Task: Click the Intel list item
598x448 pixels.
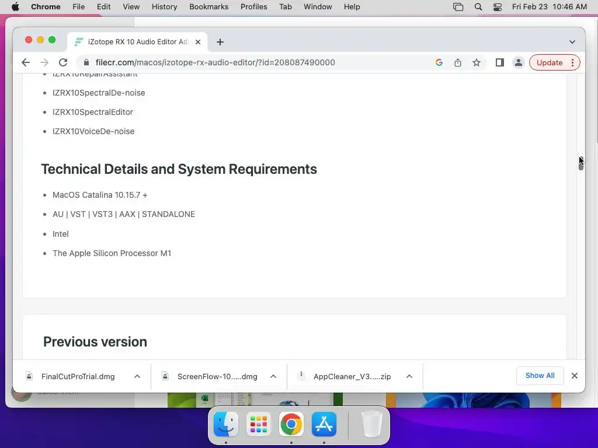Action: pyautogui.click(x=61, y=234)
